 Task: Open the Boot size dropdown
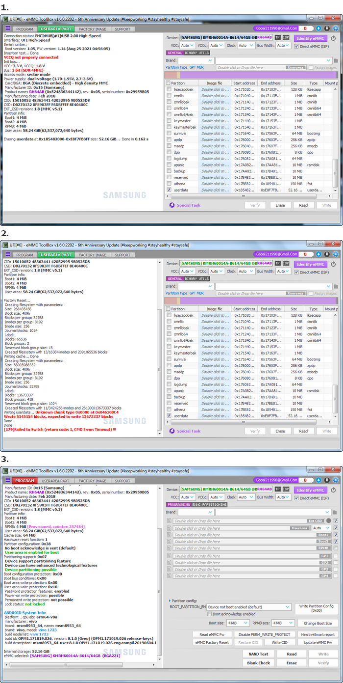pyautogui.click(x=238, y=623)
